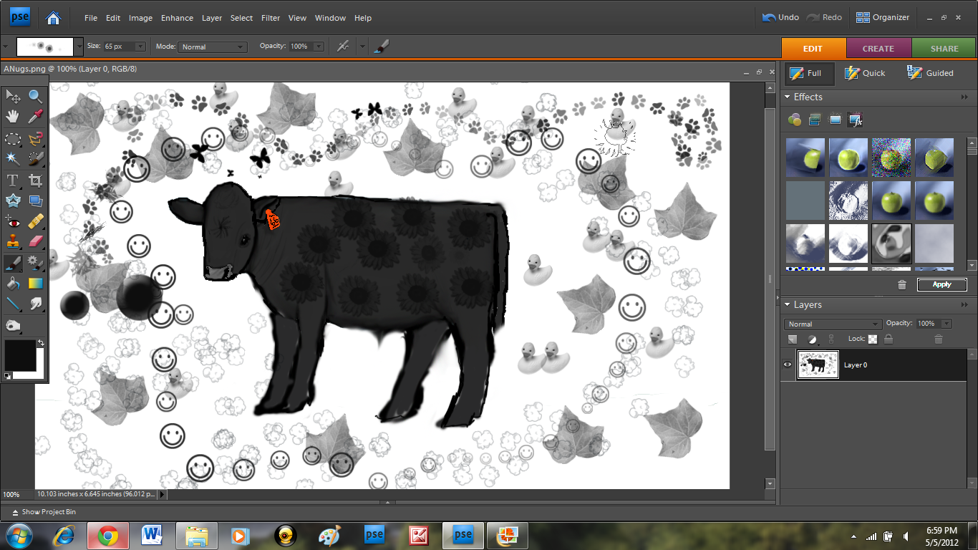The image size is (978, 550).
Task: Select the Zoom magnifier tool
Action: point(35,96)
